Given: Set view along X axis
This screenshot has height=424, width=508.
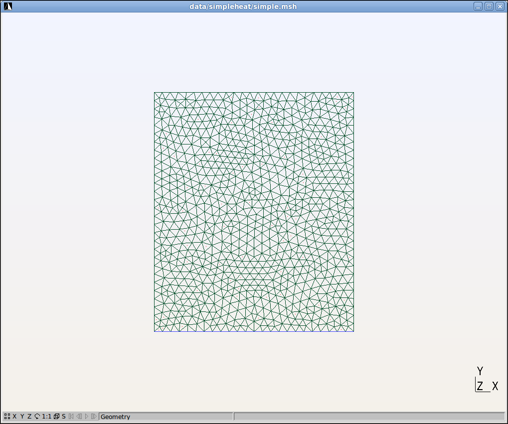Looking at the screenshot, I should (x=15, y=417).
